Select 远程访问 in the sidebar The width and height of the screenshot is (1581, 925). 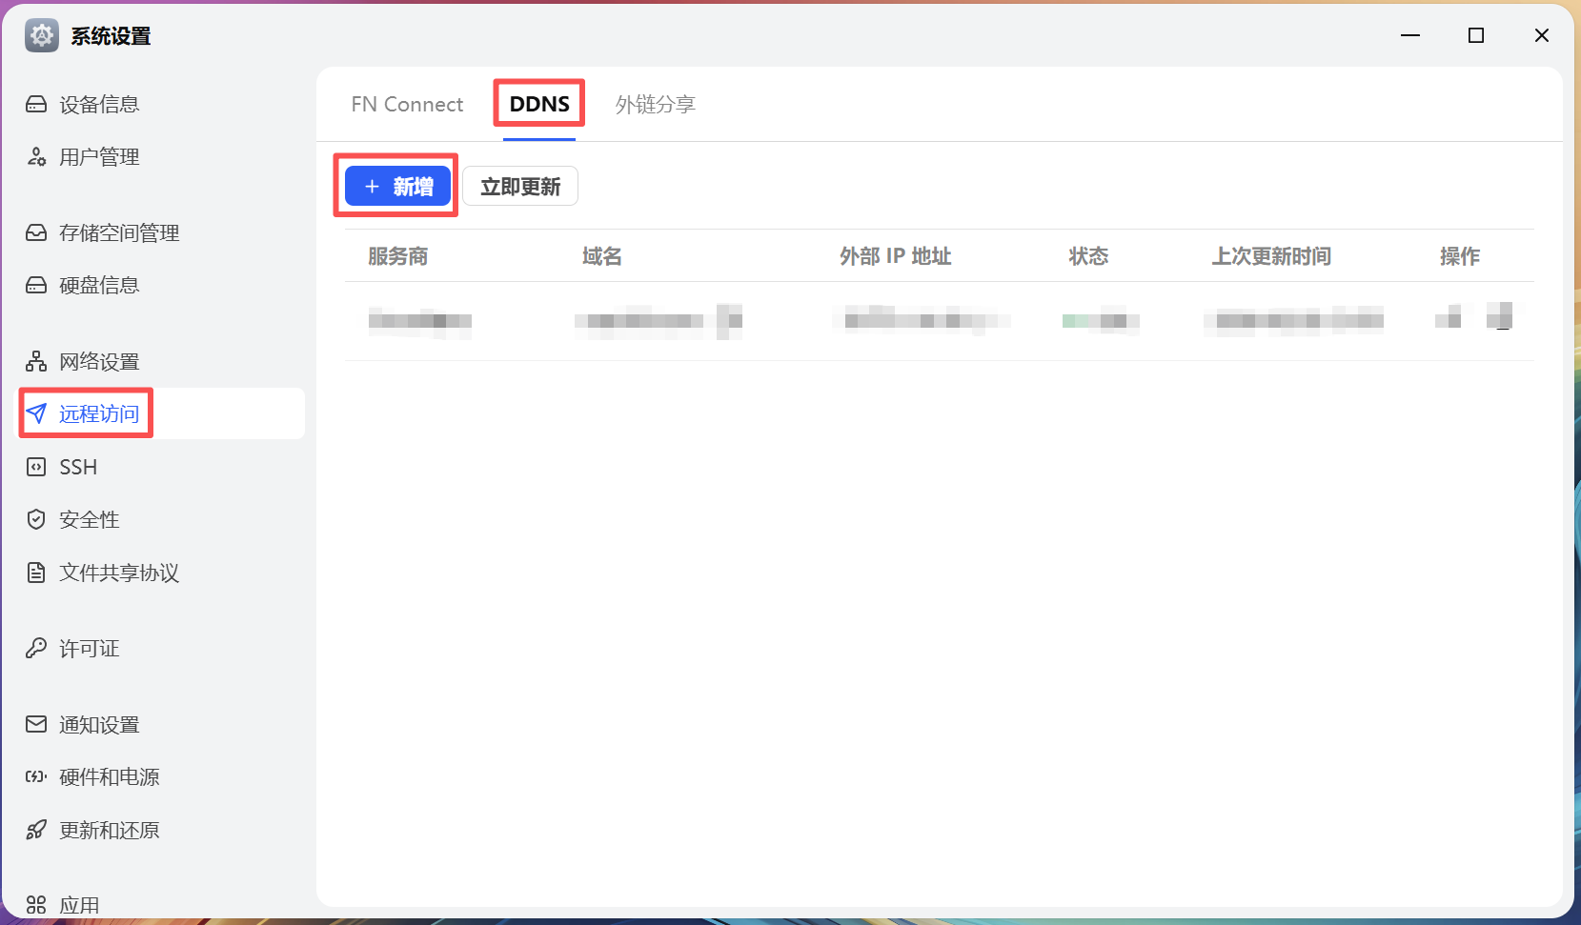click(x=99, y=413)
